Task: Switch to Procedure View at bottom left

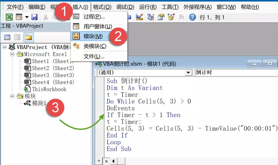Action: tap(99, 161)
